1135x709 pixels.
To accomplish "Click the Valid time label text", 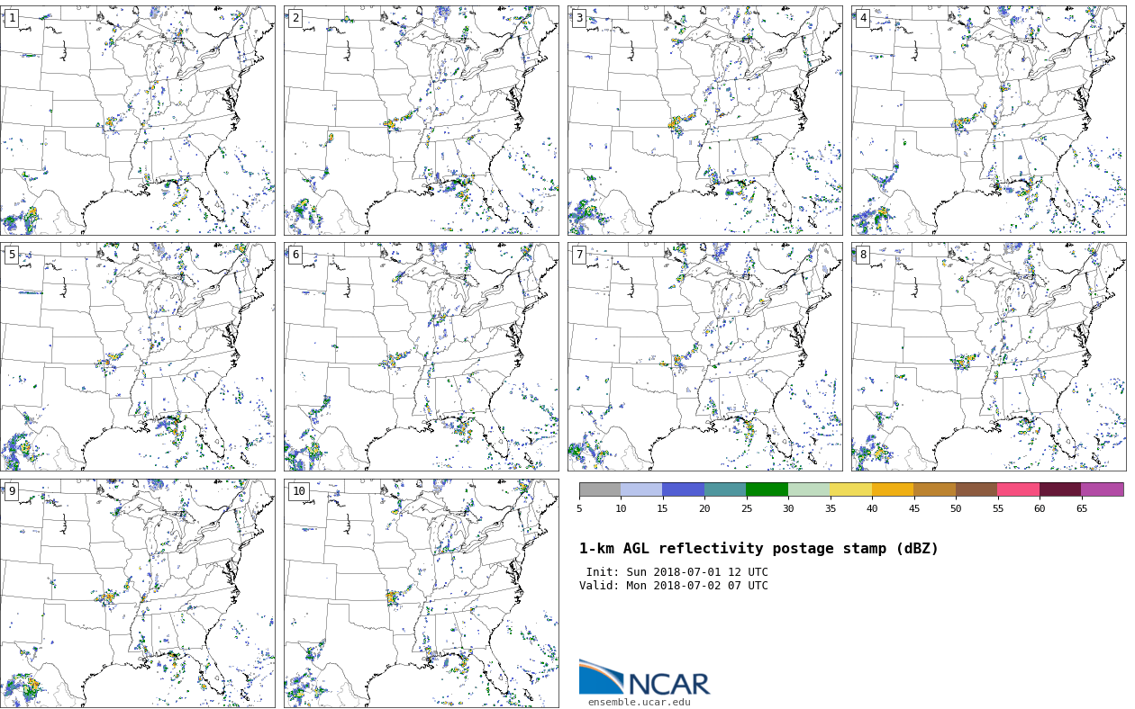I will [674, 586].
